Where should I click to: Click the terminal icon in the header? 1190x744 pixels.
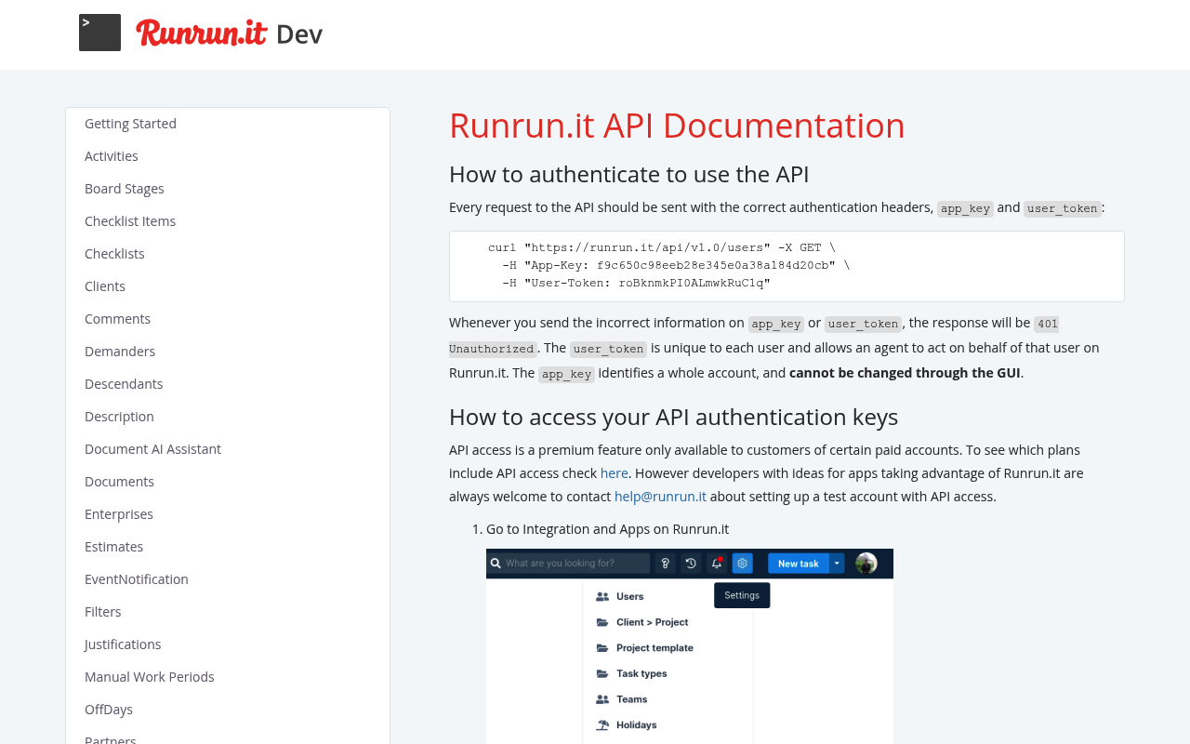coord(99,33)
